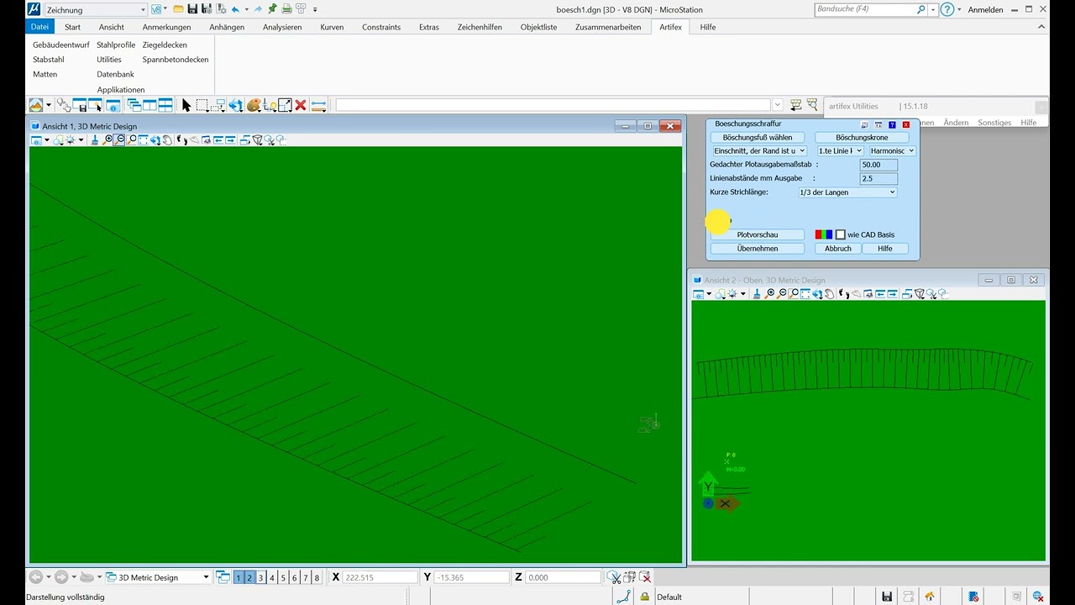The width and height of the screenshot is (1075, 605).
Task: Select the Artifex ribbon tab
Action: 670,27
